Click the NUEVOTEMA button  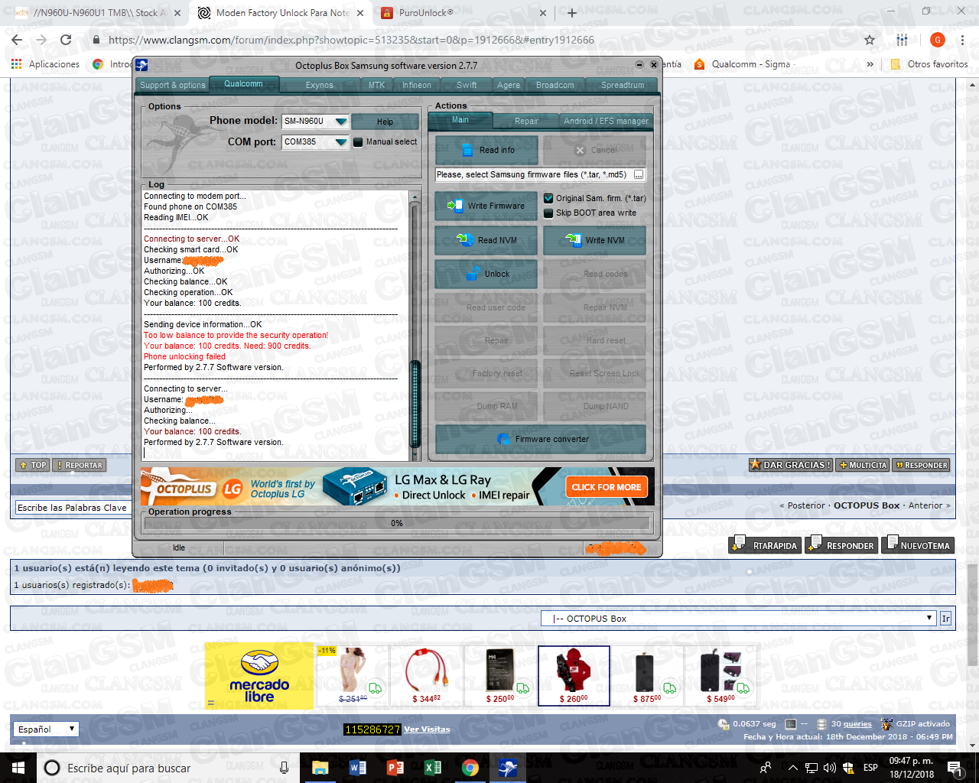pos(918,545)
